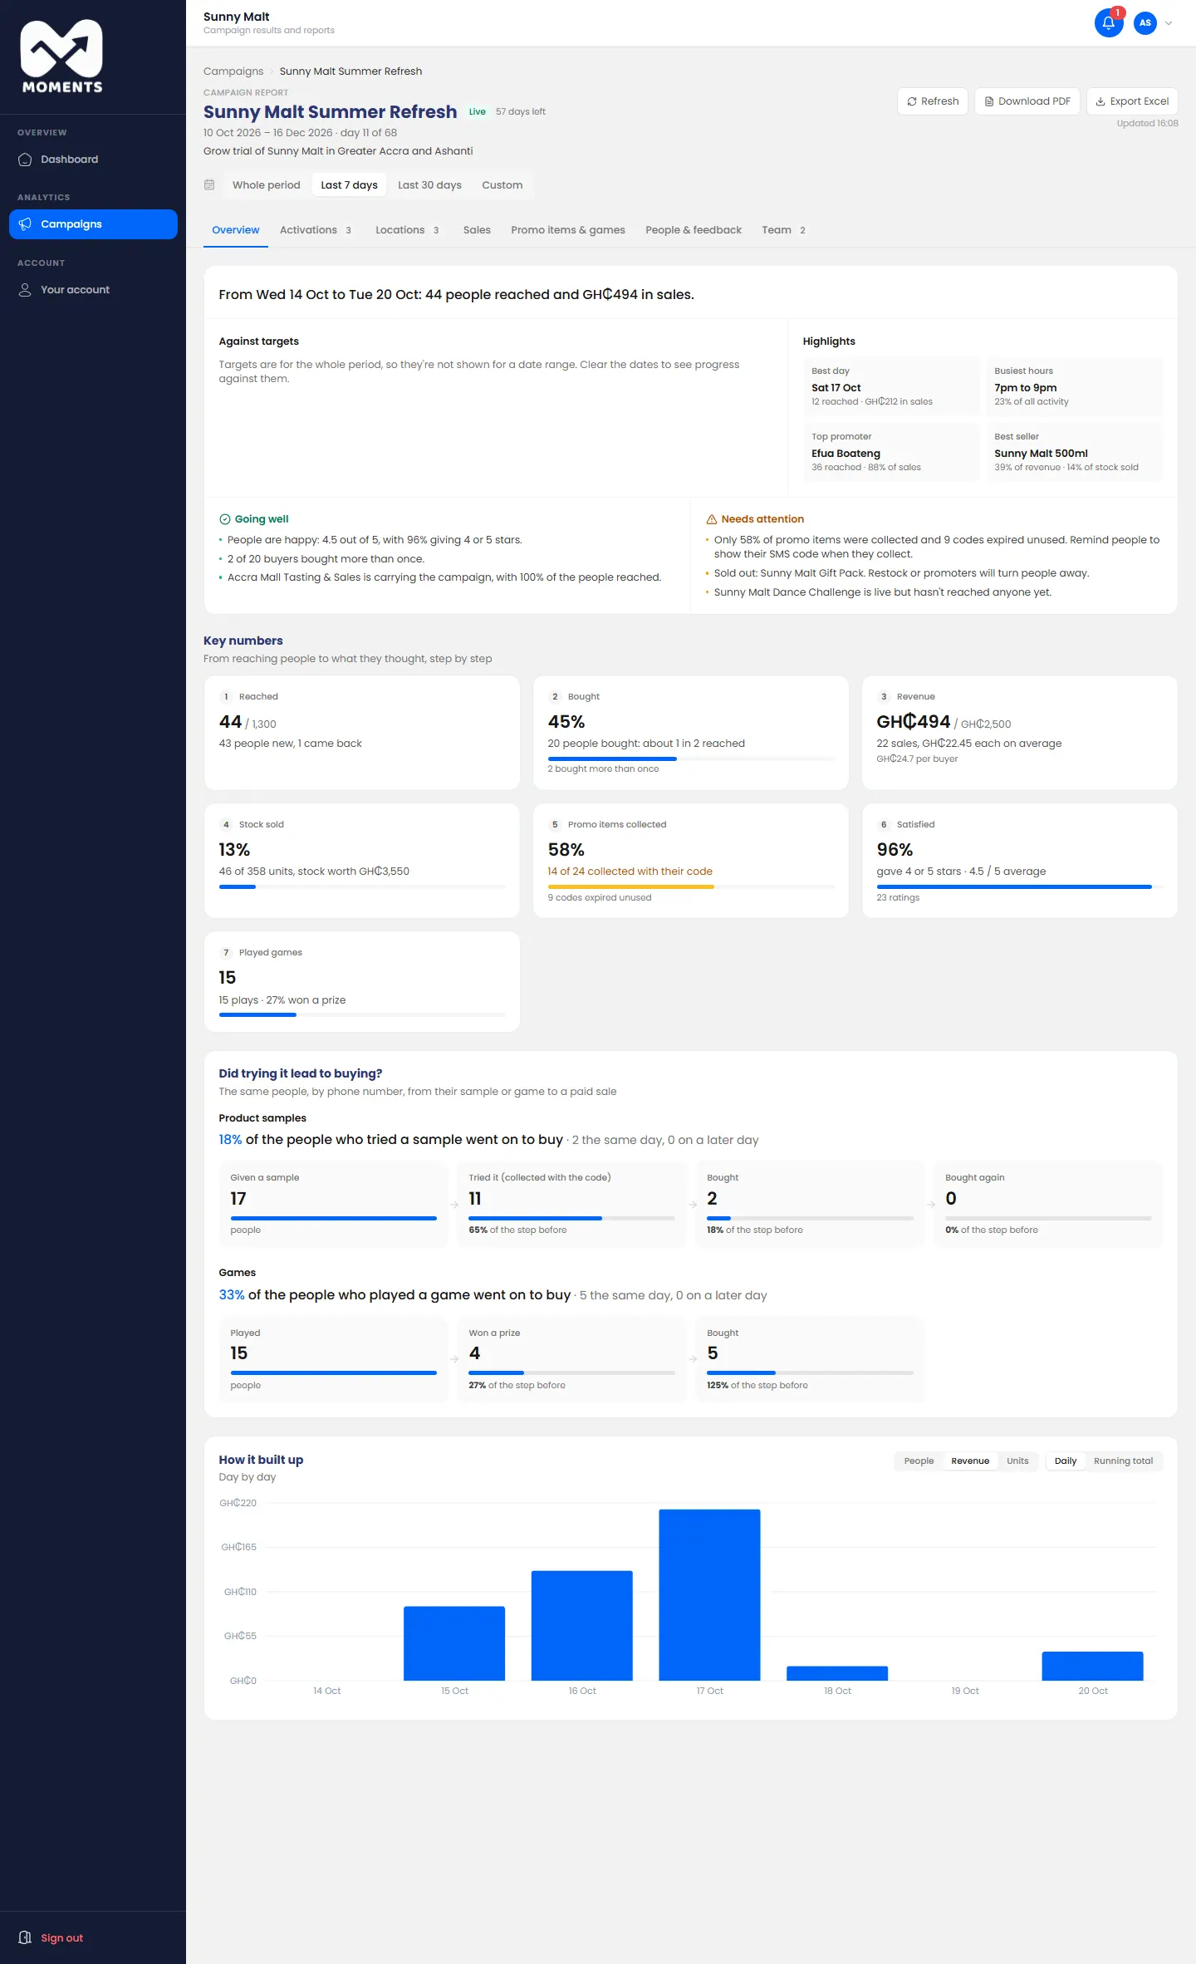The width and height of the screenshot is (1196, 1964).
Task: Click the Dashboard home icon
Action: 25,160
